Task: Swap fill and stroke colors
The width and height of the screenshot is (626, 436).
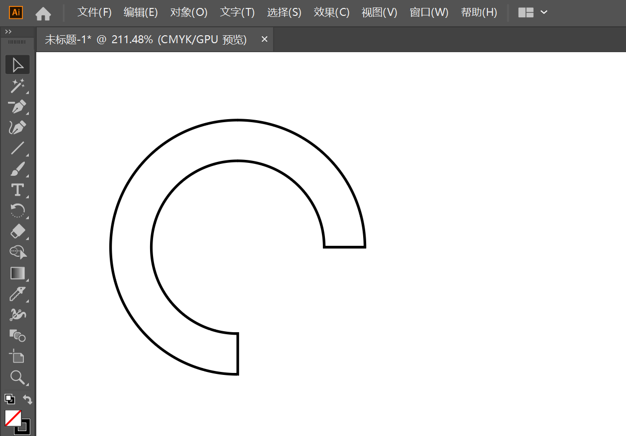Action: click(x=27, y=399)
